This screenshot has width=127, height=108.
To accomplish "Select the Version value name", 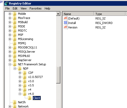I will click(x=73, y=27).
